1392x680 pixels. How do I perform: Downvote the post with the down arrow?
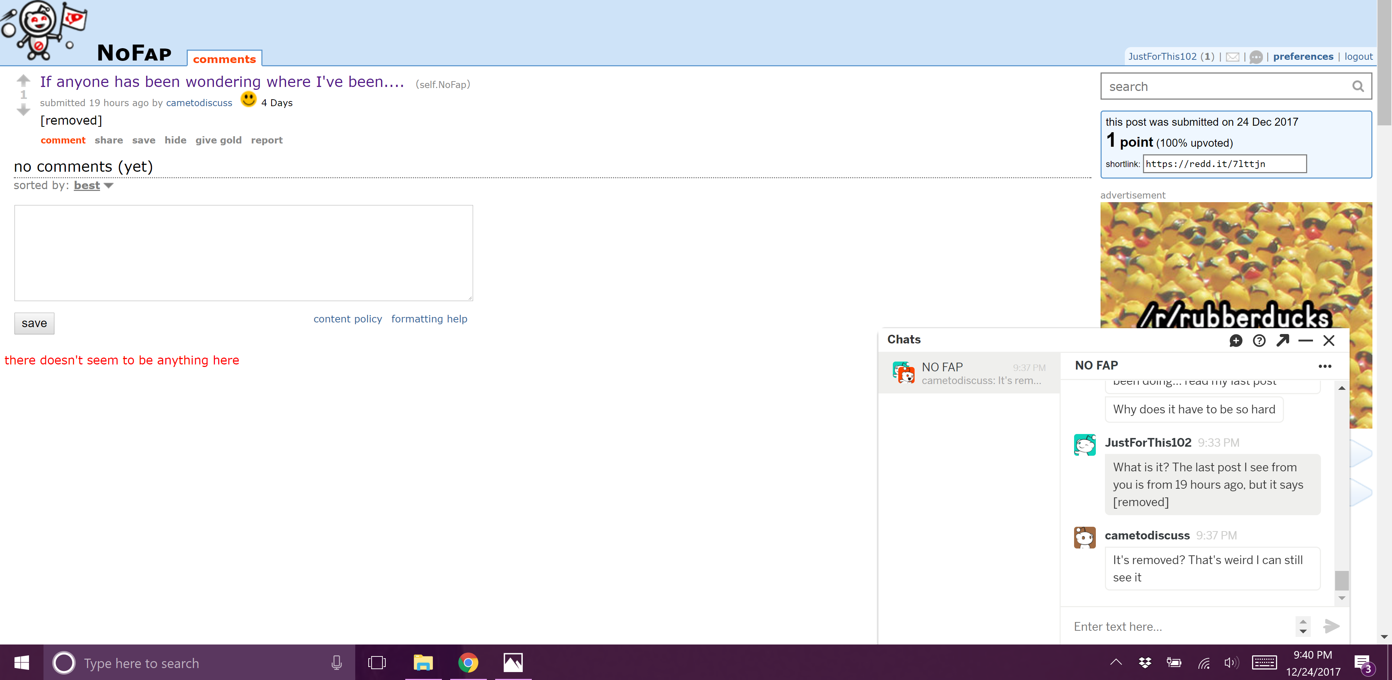pos(23,110)
